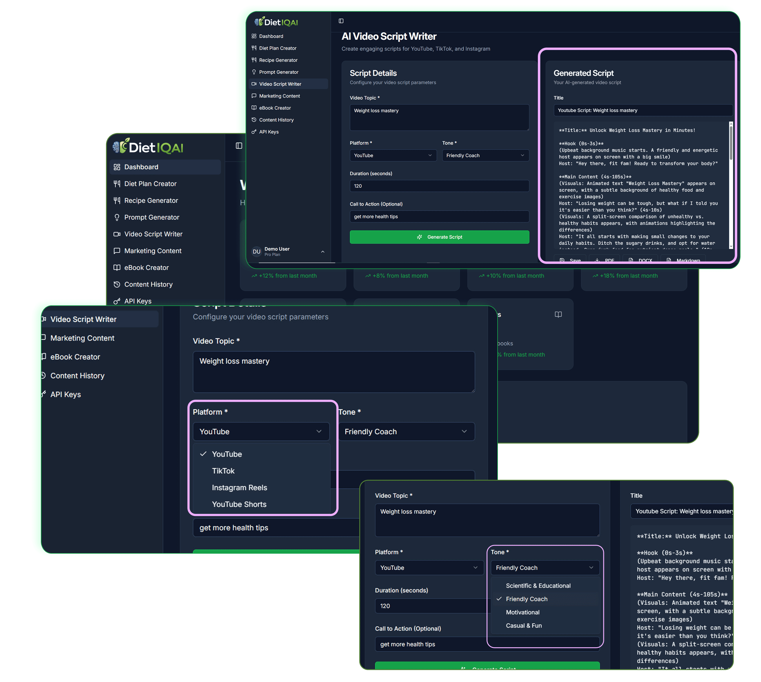
Task: Expand the Demo User account chevron
Action: (323, 251)
